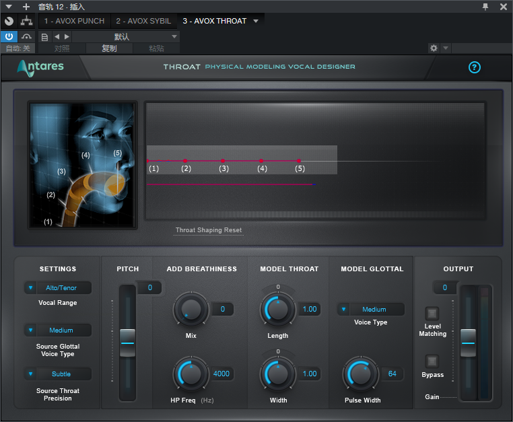Enable the Bypass toggle in Output
This screenshot has height=422, width=513.
[x=432, y=361]
